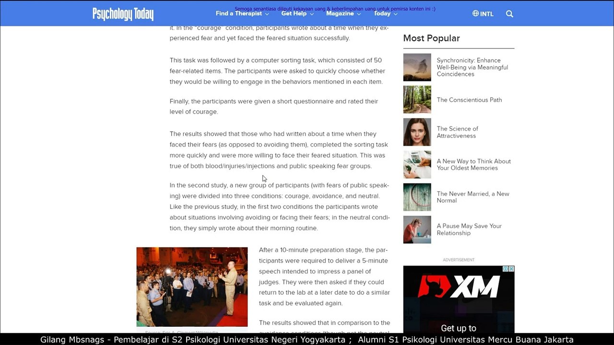The height and width of the screenshot is (345, 614).
Task: Click the "ADVERTISEMENT" label above the ad
Action: coord(459,260)
